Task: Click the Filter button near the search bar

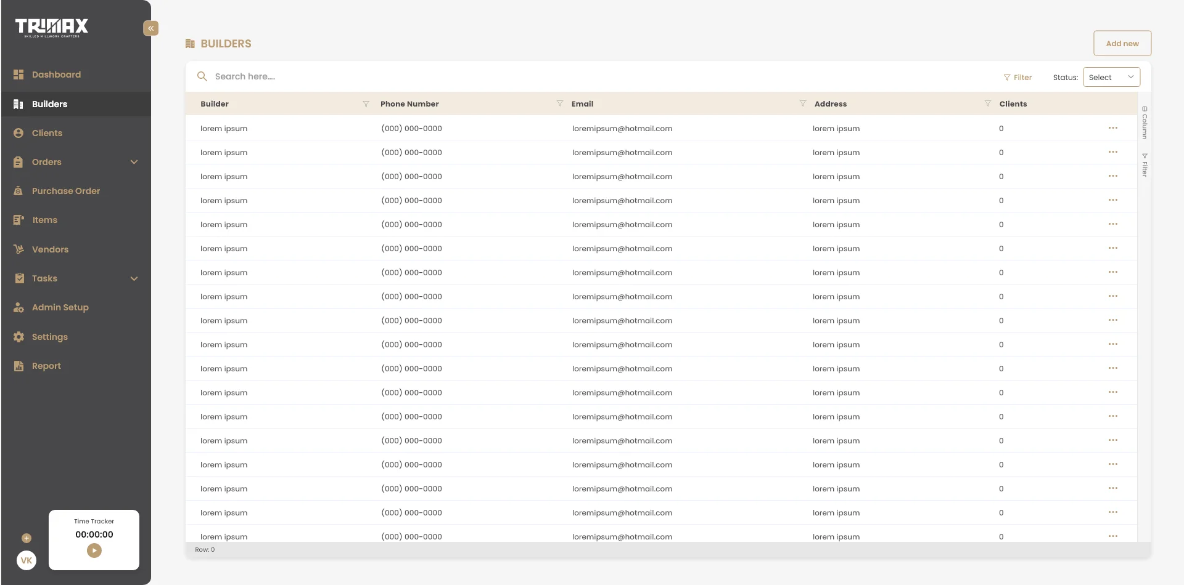Action: click(1017, 78)
